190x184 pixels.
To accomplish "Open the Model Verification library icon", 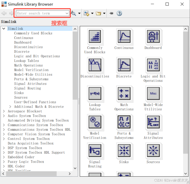I will (x=95, y=122).
